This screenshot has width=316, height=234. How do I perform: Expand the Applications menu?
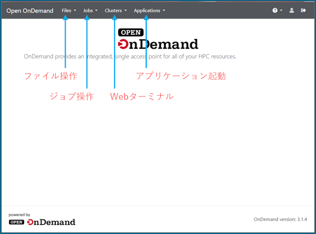click(149, 11)
